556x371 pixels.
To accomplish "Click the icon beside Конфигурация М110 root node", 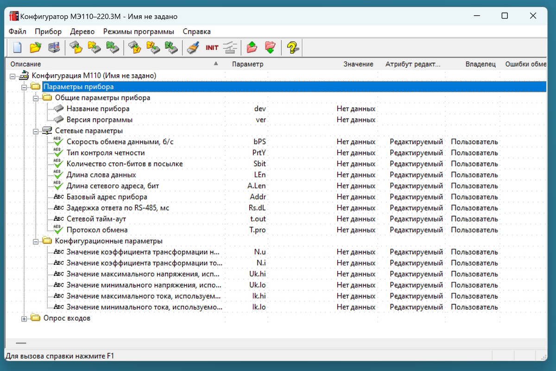I will click(24, 76).
